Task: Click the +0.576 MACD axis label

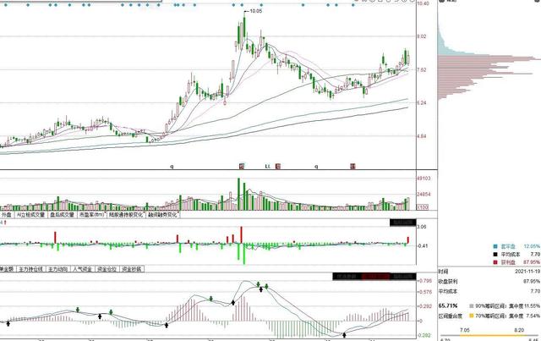Action: [x=424, y=292]
